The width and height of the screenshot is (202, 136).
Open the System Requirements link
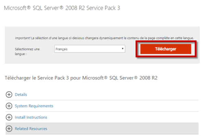(x=34, y=106)
